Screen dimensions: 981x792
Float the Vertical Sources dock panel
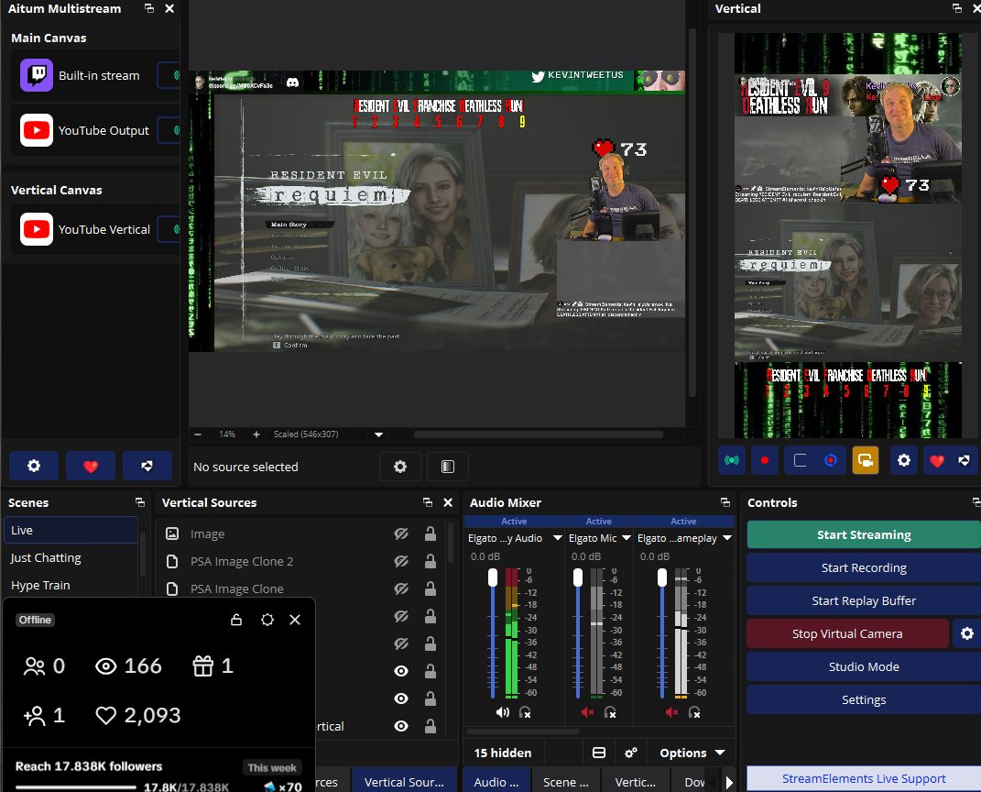pos(428,502)
